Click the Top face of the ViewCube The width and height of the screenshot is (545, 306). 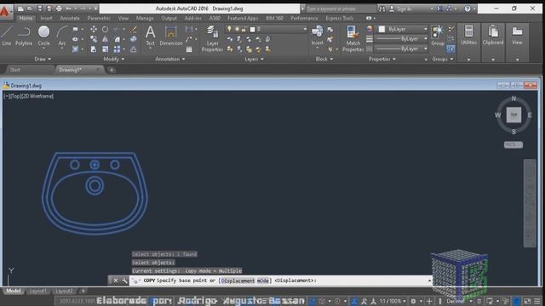[x=513, y=115]
